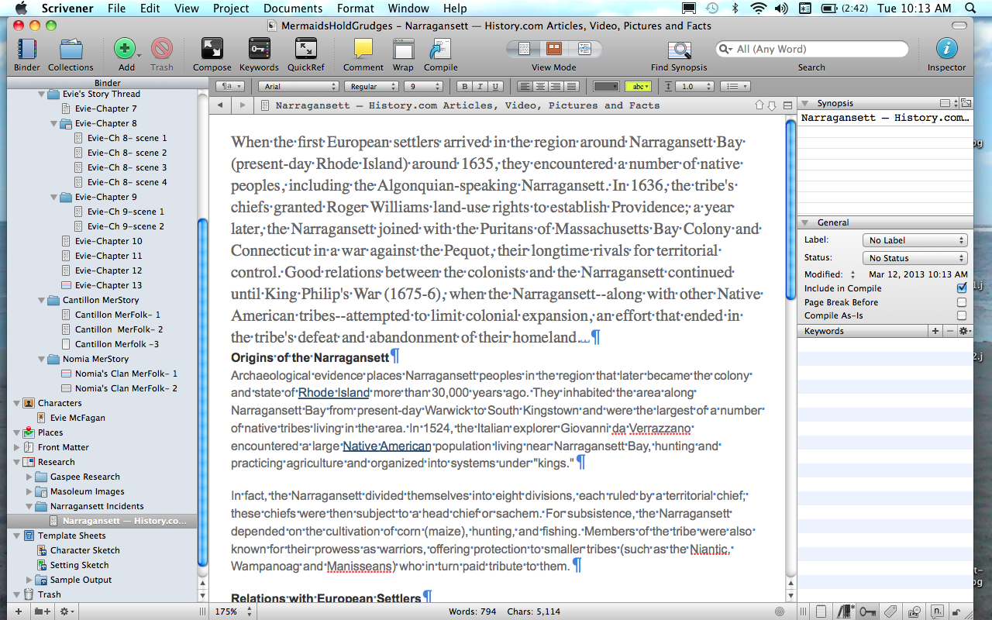Select Evie-Chapter 10 in the binder
Image resolution: width=992 pixels, height=620 pixels.
(x=108, y=241)
